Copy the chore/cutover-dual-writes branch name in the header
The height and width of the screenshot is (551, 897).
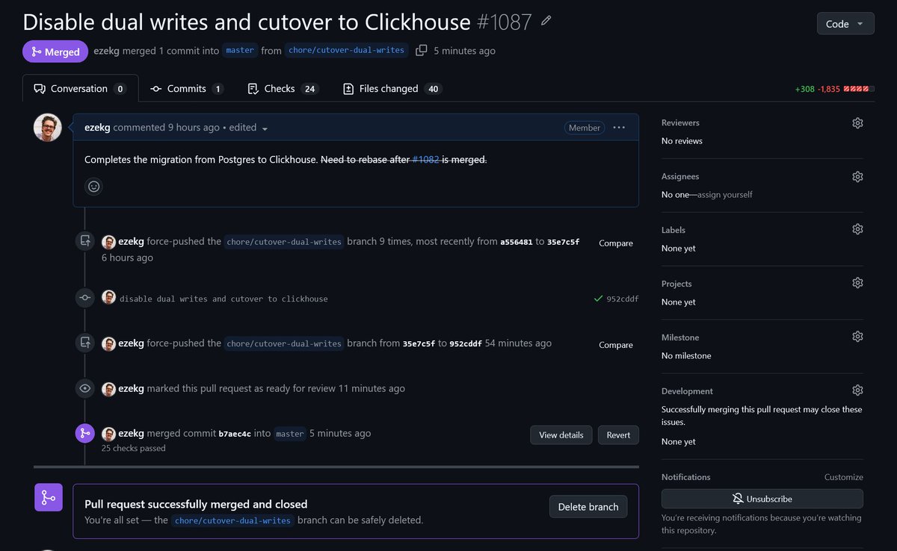tap(422, 50)
